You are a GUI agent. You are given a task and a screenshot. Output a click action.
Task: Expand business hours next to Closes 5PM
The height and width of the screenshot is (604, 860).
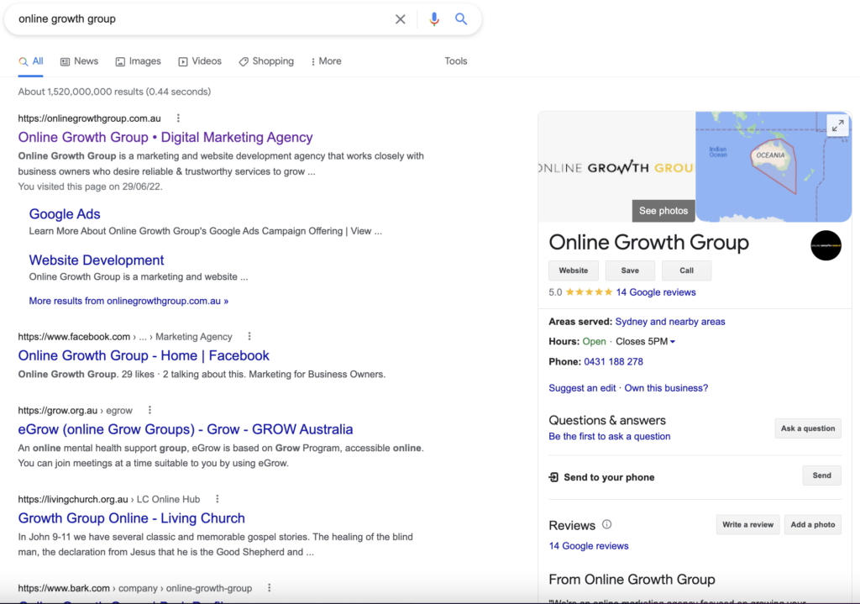(x=673, y=342)
